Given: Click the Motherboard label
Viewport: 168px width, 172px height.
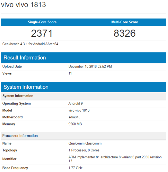Looking at the screenshot, I should [x=12, y=117].
